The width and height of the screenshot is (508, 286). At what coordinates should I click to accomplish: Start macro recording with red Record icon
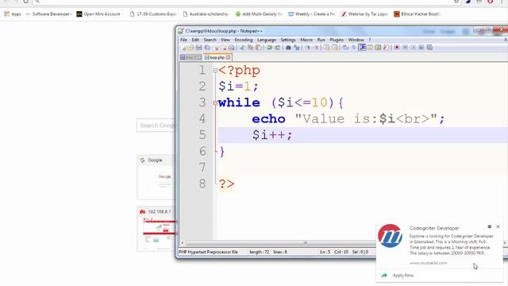coord(397,48)
